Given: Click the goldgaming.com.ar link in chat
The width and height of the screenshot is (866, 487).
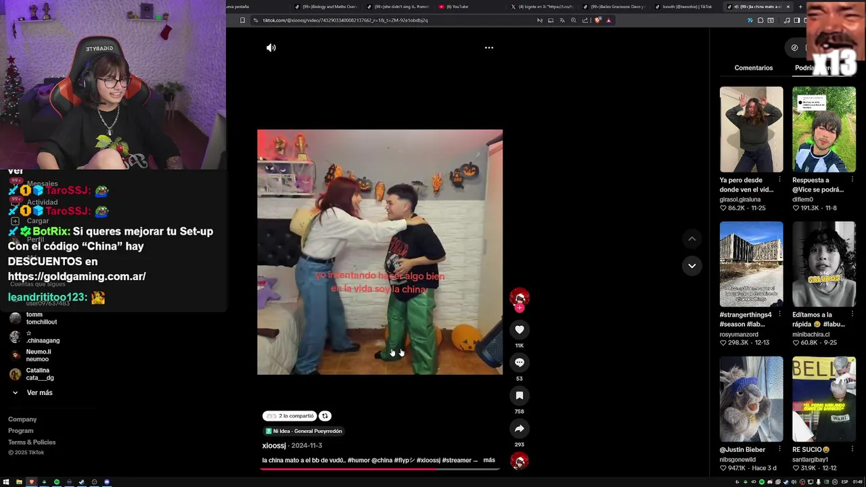Looking at the screenshot, I should [x=76, y=276].
